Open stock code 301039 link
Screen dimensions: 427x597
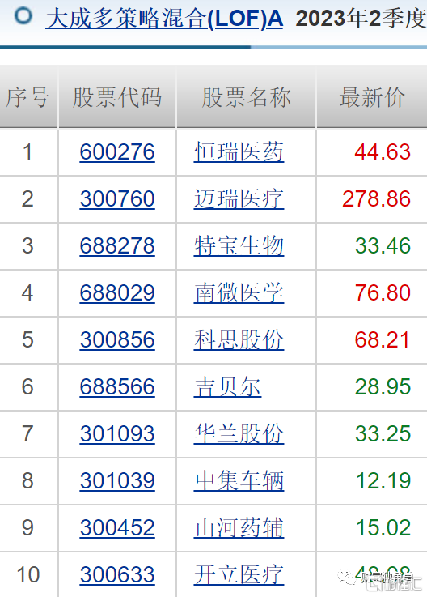117,480
